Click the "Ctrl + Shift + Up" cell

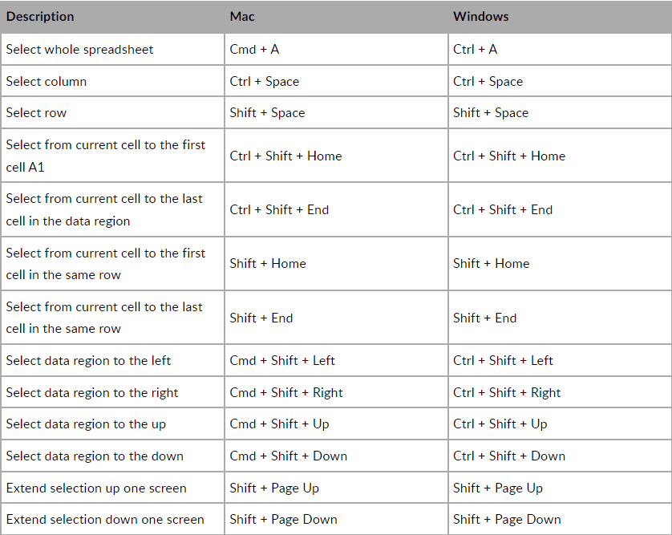pos(500,424)
